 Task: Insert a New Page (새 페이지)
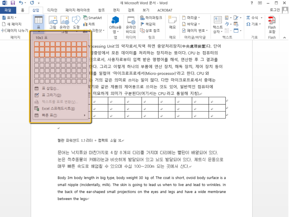pyautogui.click(x=12, y=24)
